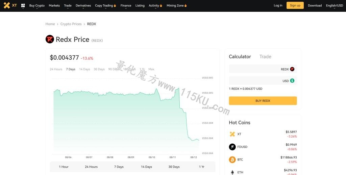
Task: Expand the Buy Crypto dropdown menu
Action: pos(37,6)
